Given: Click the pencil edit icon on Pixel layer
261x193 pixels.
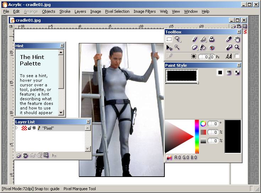Looking at the screenshot, I should pos(39,128).
